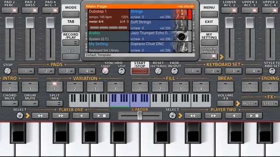This screenshot has width=280, height=157.
Task: Select Variation 2
Action: [75, 87]
